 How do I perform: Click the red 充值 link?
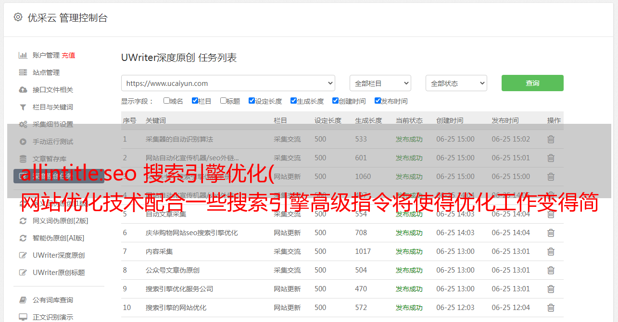[x=68, y=55]
